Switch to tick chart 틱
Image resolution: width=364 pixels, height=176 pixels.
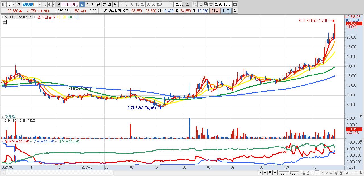115,4
